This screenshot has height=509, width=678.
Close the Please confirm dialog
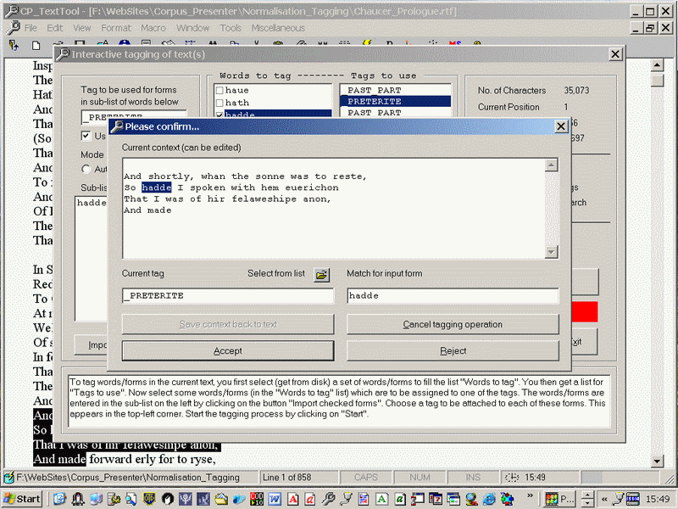(560, 126)
